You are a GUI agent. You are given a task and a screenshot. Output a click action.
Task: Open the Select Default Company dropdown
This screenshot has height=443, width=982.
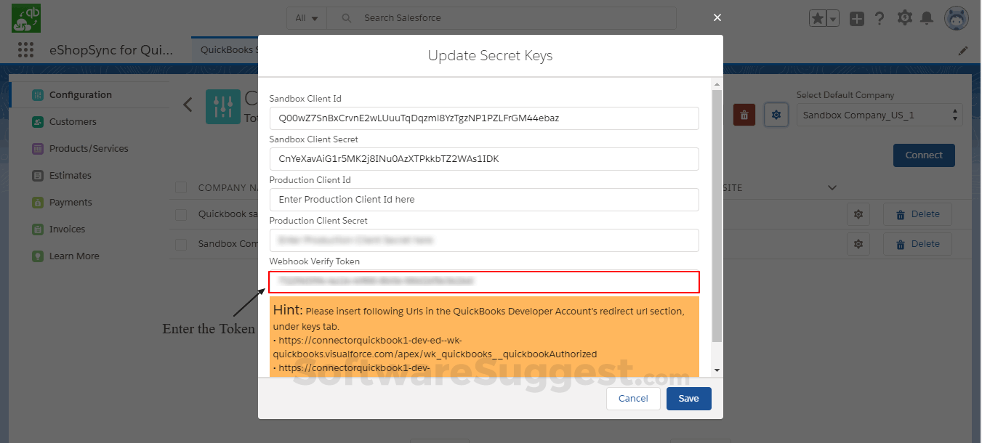coord(880,115)
